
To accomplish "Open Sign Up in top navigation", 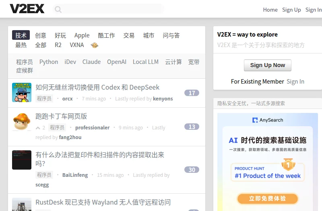I will click(291, 10).
